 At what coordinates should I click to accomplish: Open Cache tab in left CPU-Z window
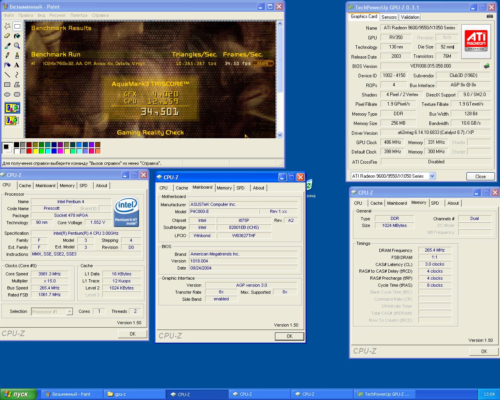tap(25, 186)
